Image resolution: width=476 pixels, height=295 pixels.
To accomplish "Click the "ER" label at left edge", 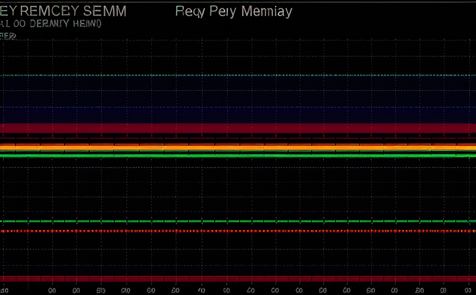I will pos(7,37).
